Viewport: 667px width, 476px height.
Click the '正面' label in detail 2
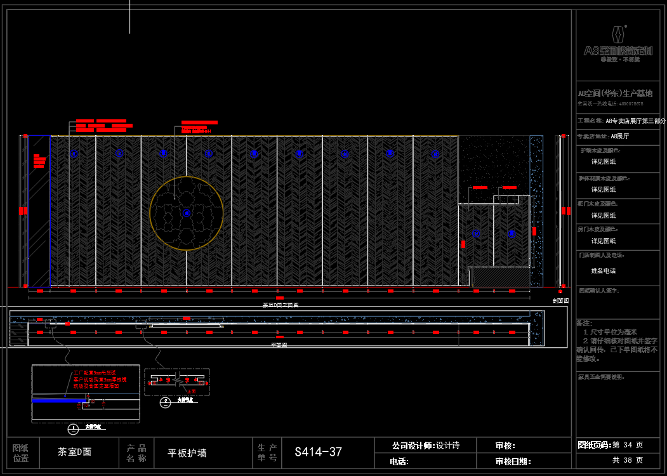point(191,391)
